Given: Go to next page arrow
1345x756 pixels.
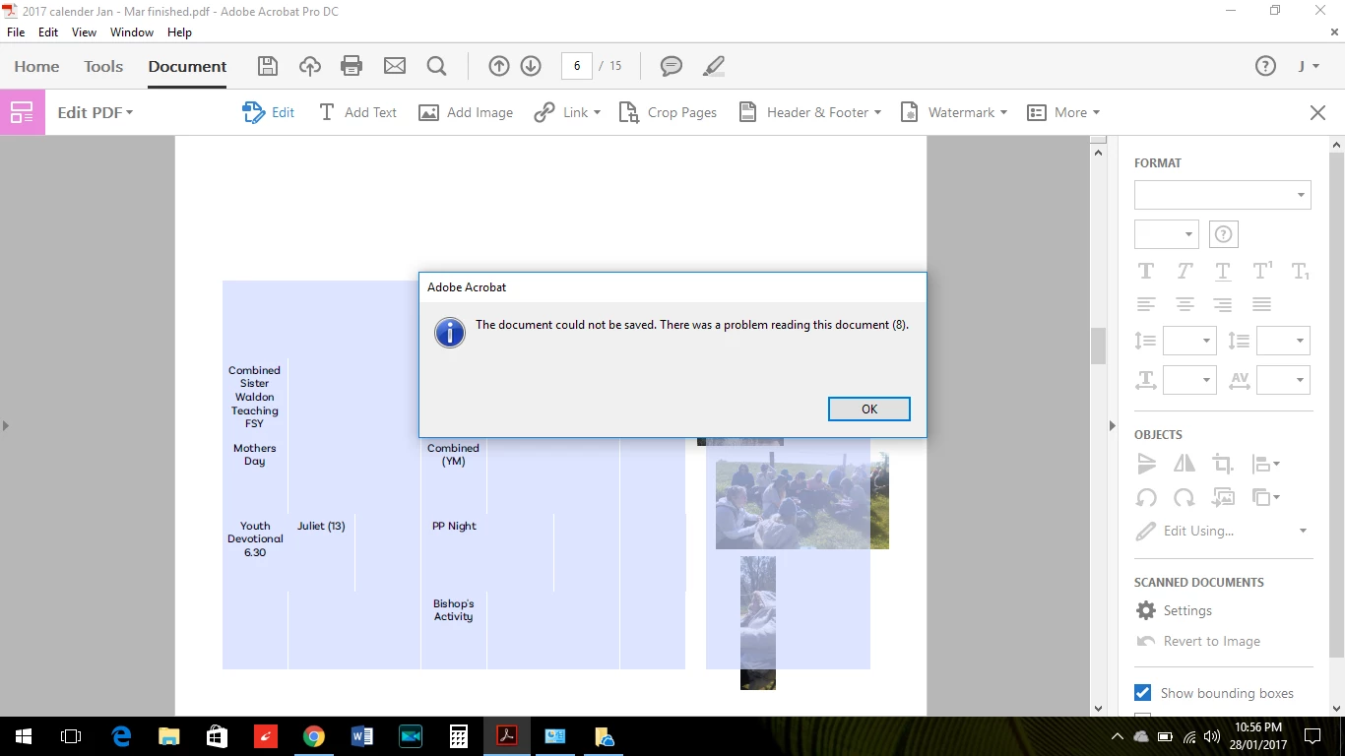Looking at the screenshot, I should 531,66.
